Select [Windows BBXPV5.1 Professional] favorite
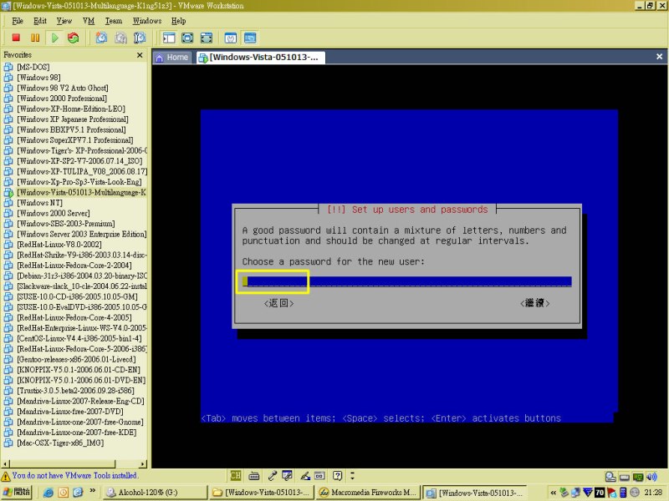 (x=71, y=129)
